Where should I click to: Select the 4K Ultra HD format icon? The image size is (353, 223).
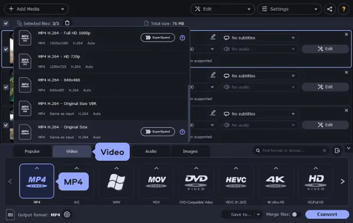(x=276, y=181)
